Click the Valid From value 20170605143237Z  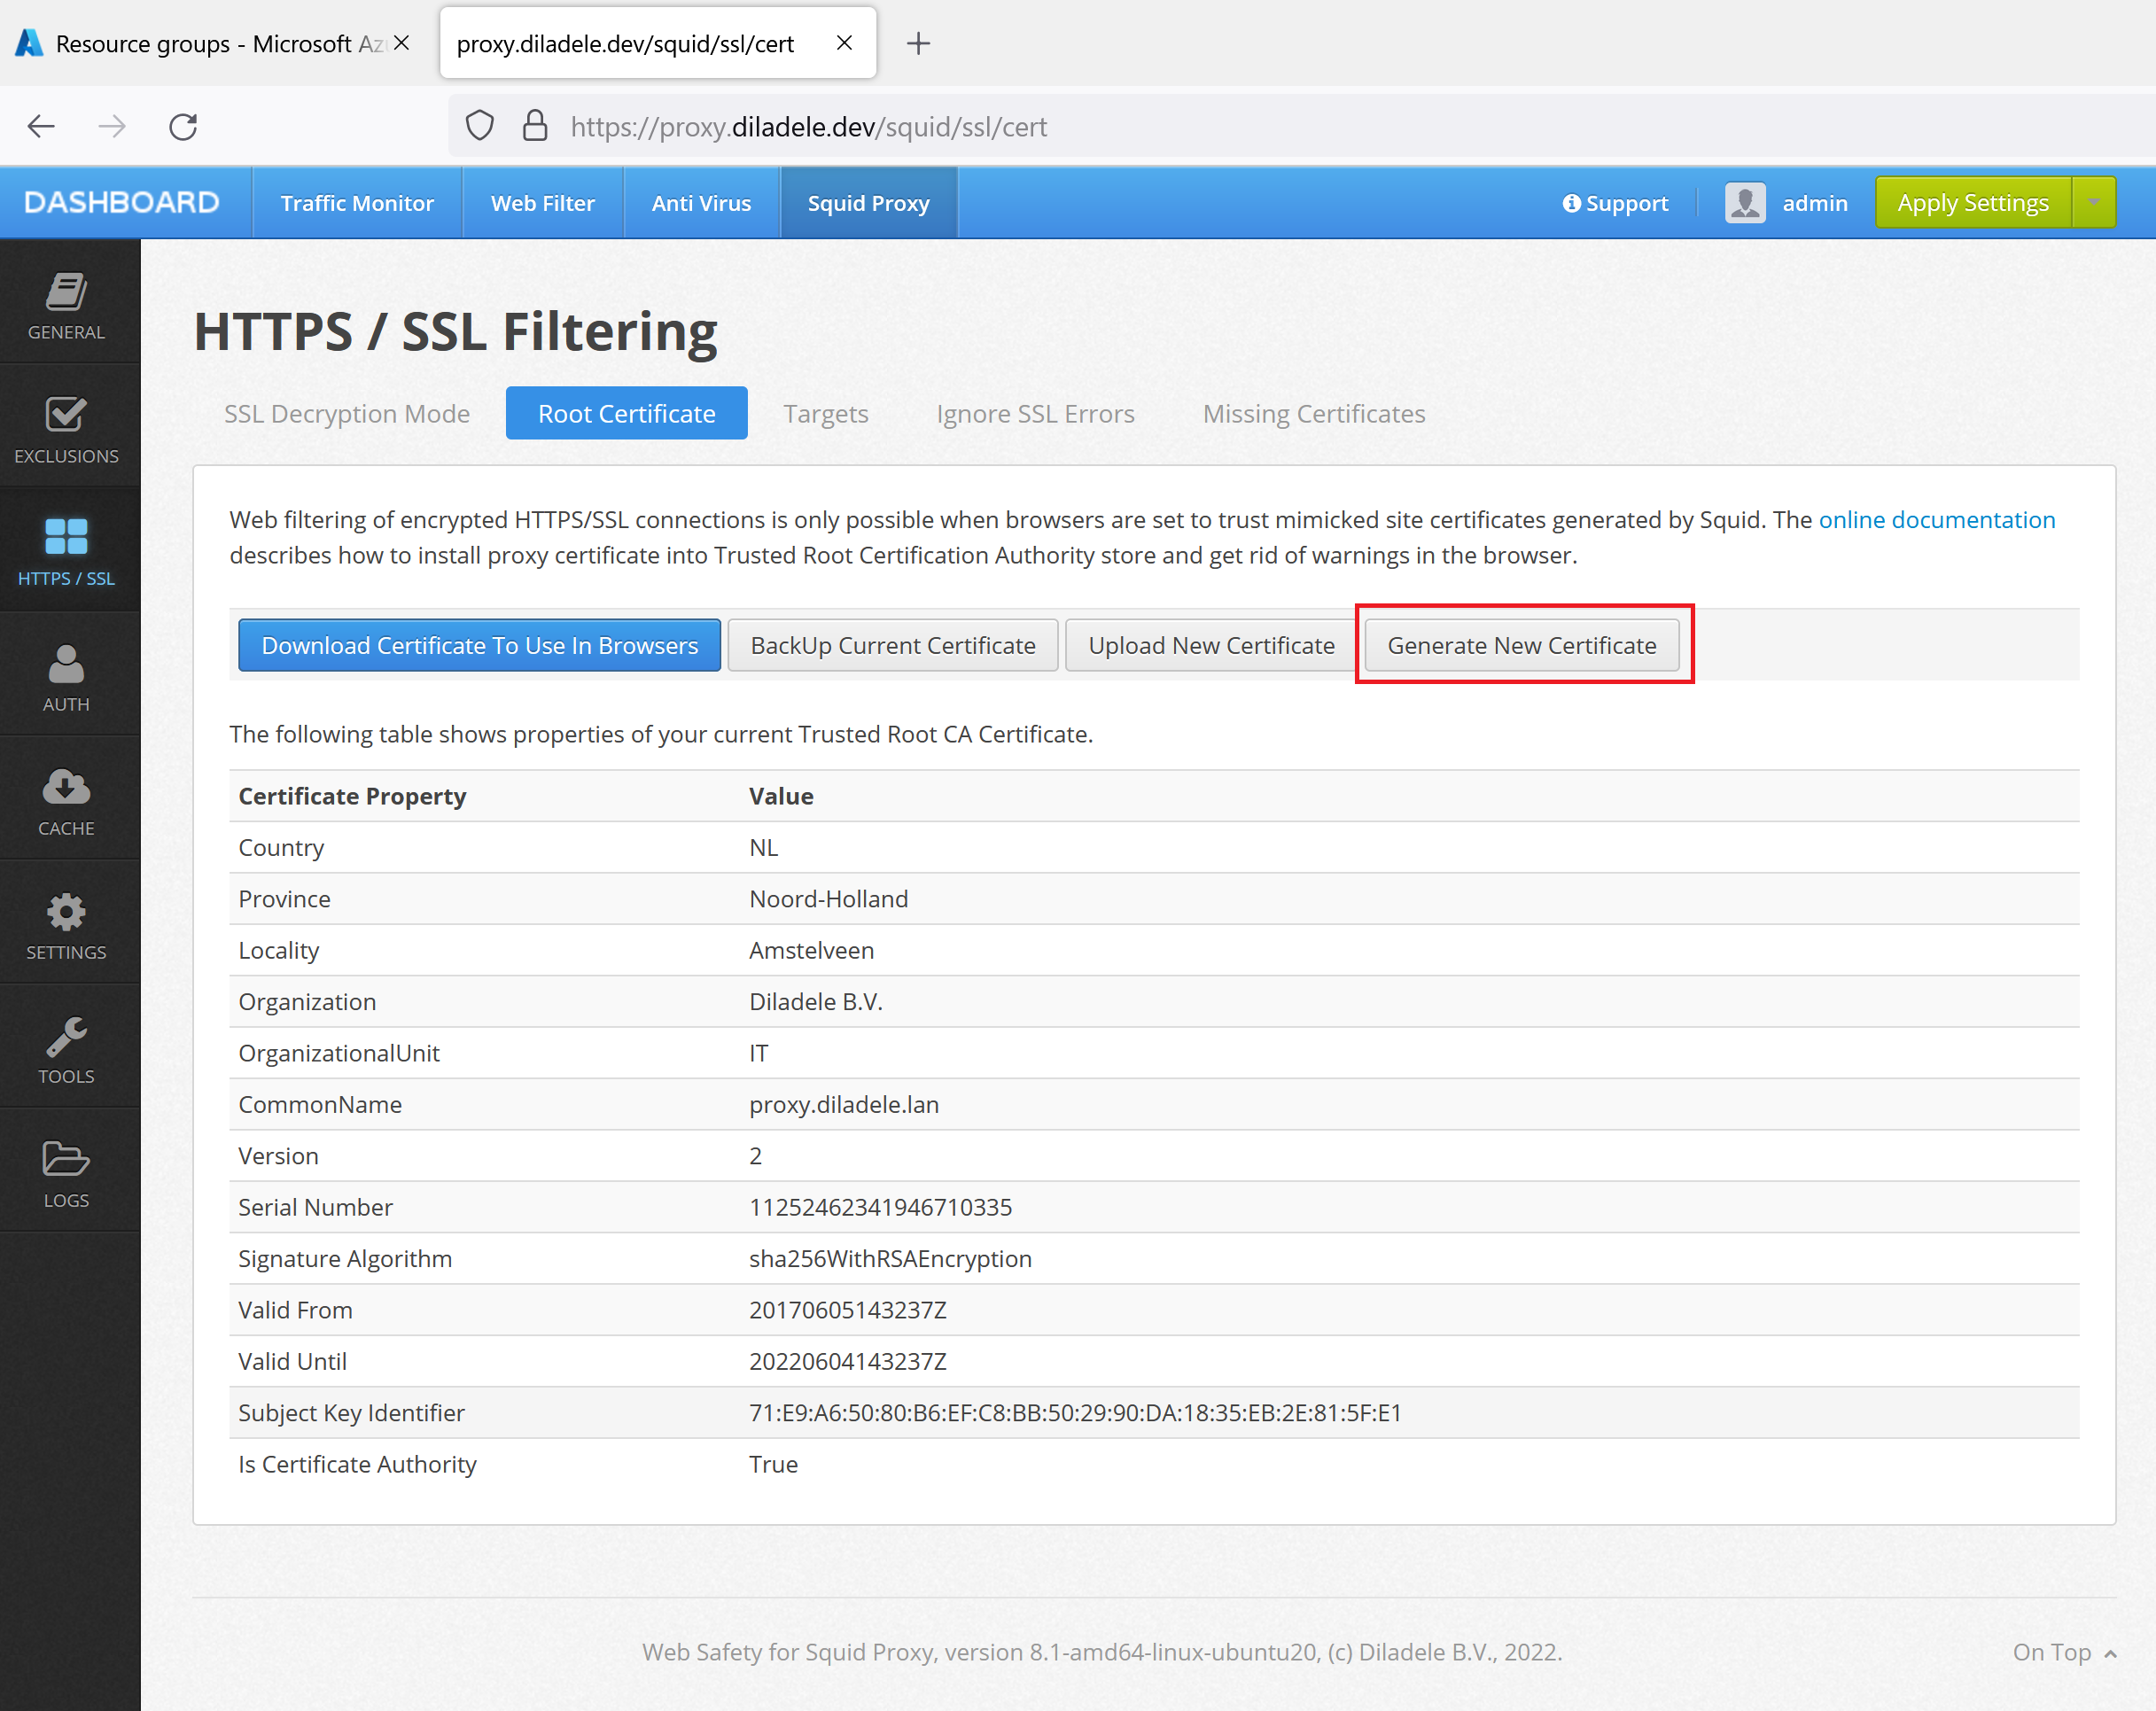847,1310
